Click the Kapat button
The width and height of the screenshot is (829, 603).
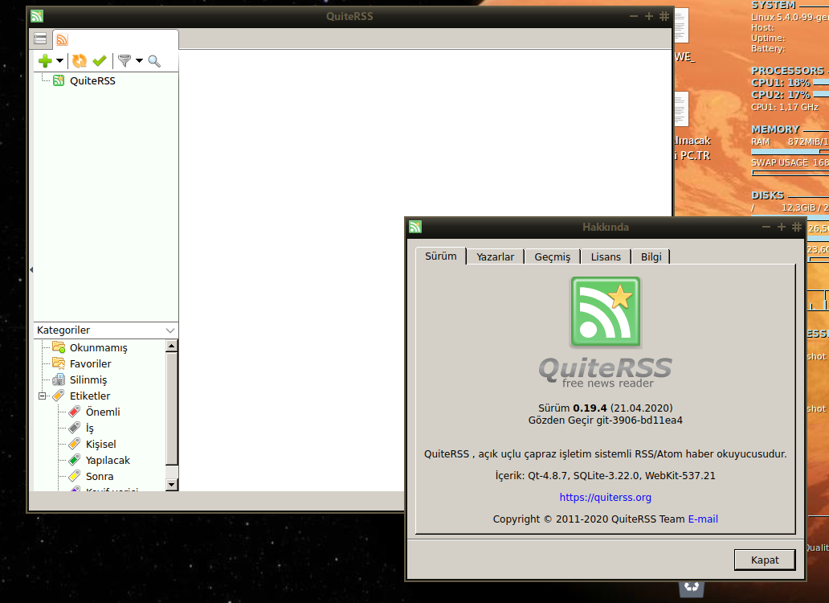(765, 560)
